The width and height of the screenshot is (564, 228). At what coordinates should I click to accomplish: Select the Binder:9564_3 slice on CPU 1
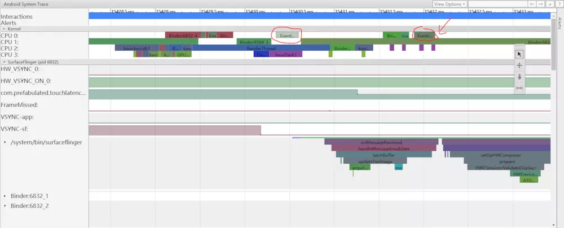(255, 42)
